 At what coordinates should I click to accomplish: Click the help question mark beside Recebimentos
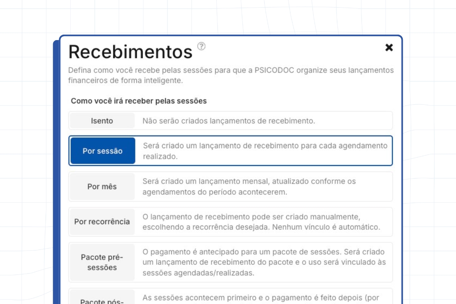coord(201,46)
